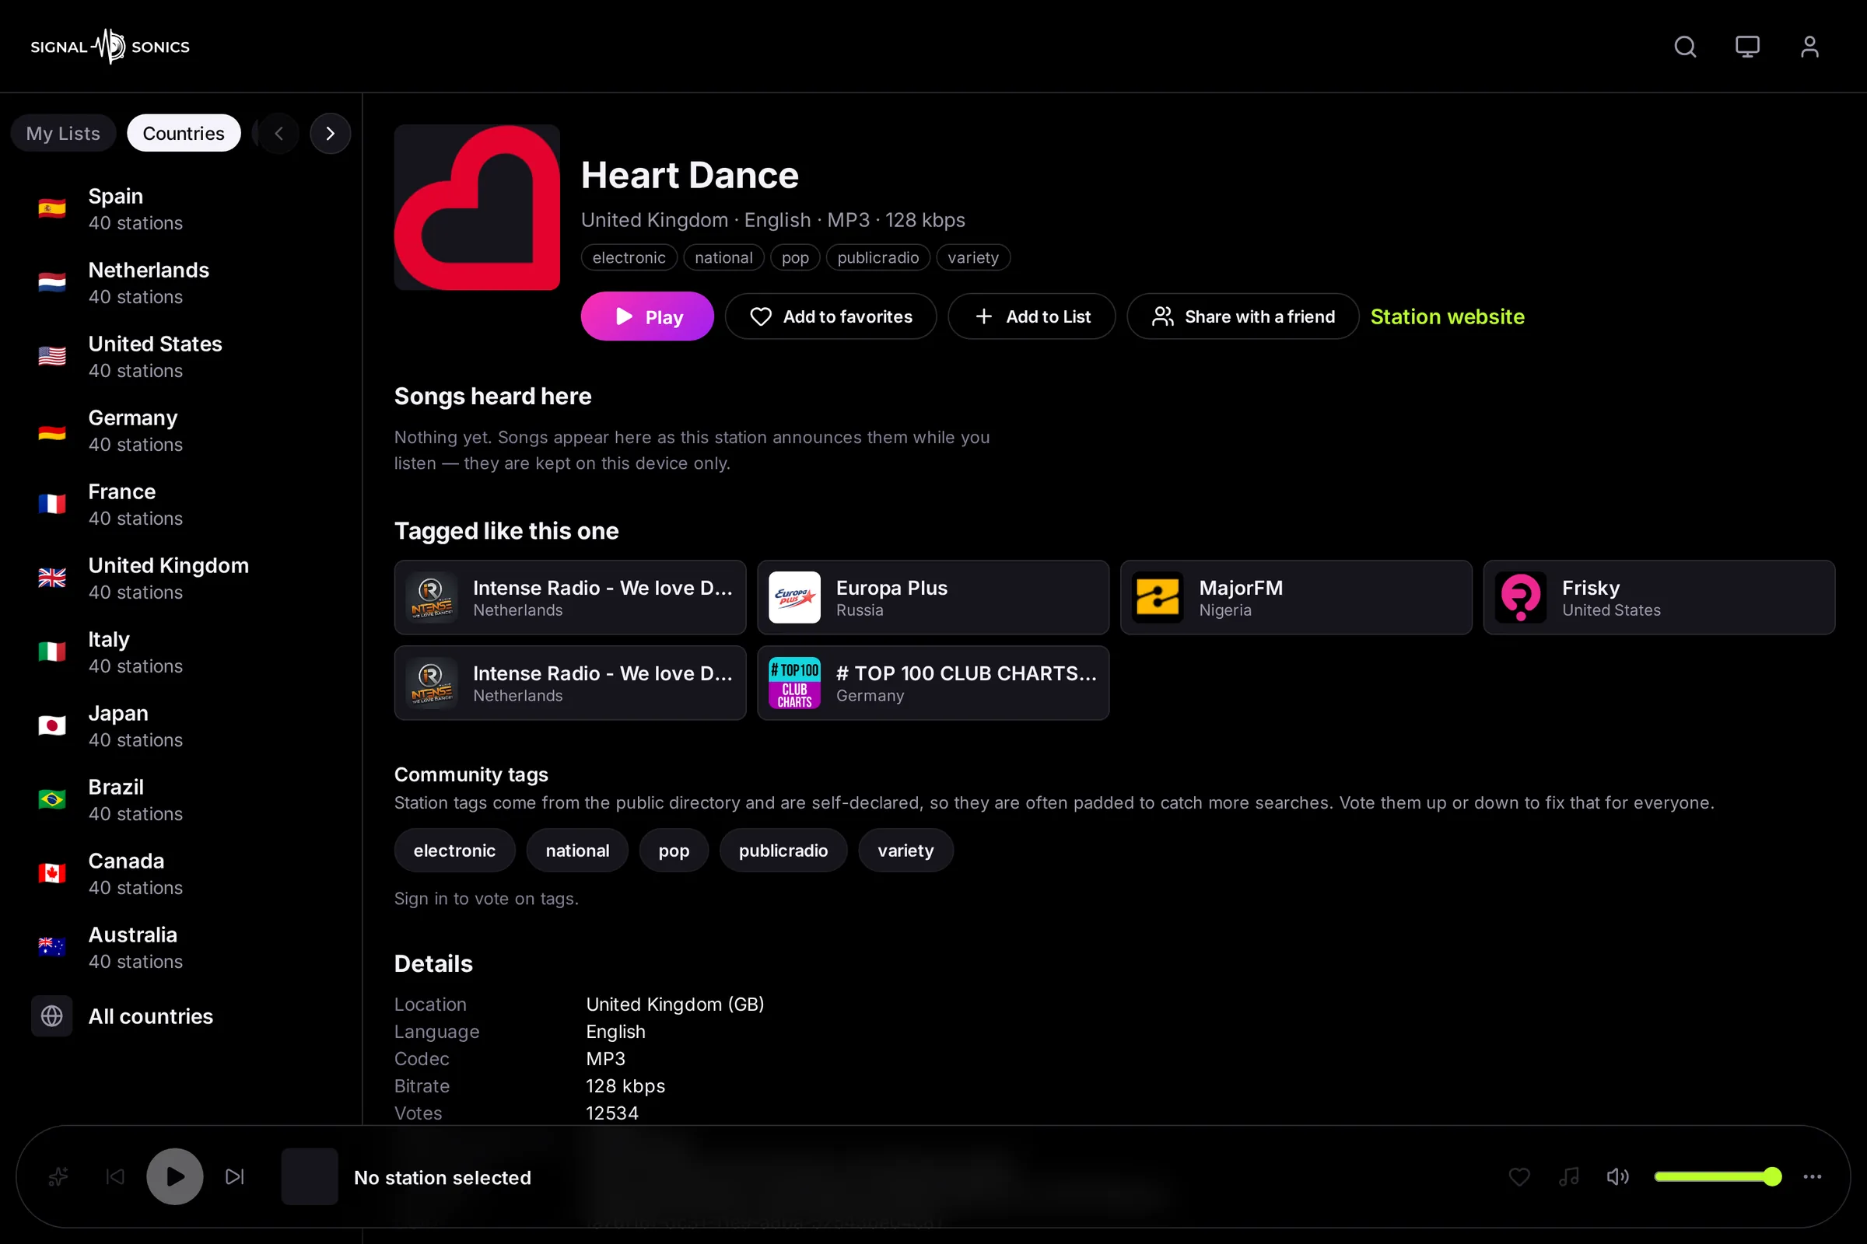
Task: Click the globe icon for All countries
Action: (x=51, y=1015)
